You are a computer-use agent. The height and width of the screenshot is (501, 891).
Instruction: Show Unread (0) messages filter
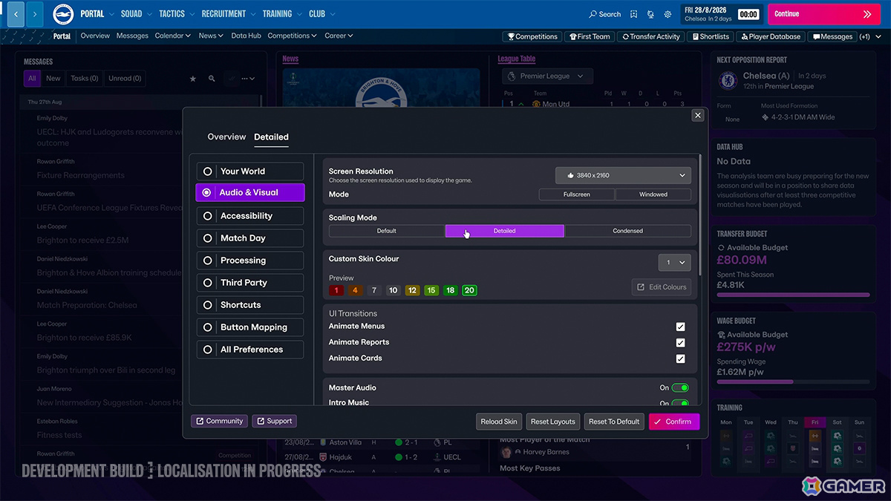pyautogui.click(x=125, y=79)
